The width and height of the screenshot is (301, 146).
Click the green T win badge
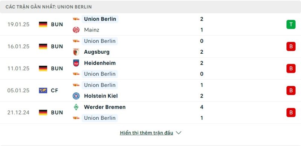point(291,24)
